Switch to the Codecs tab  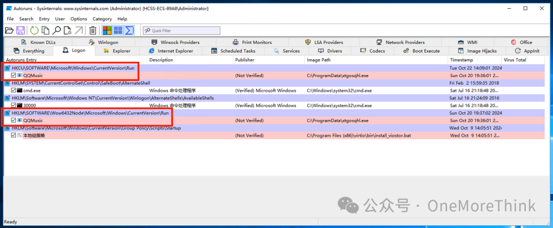[x=373, y=51]
